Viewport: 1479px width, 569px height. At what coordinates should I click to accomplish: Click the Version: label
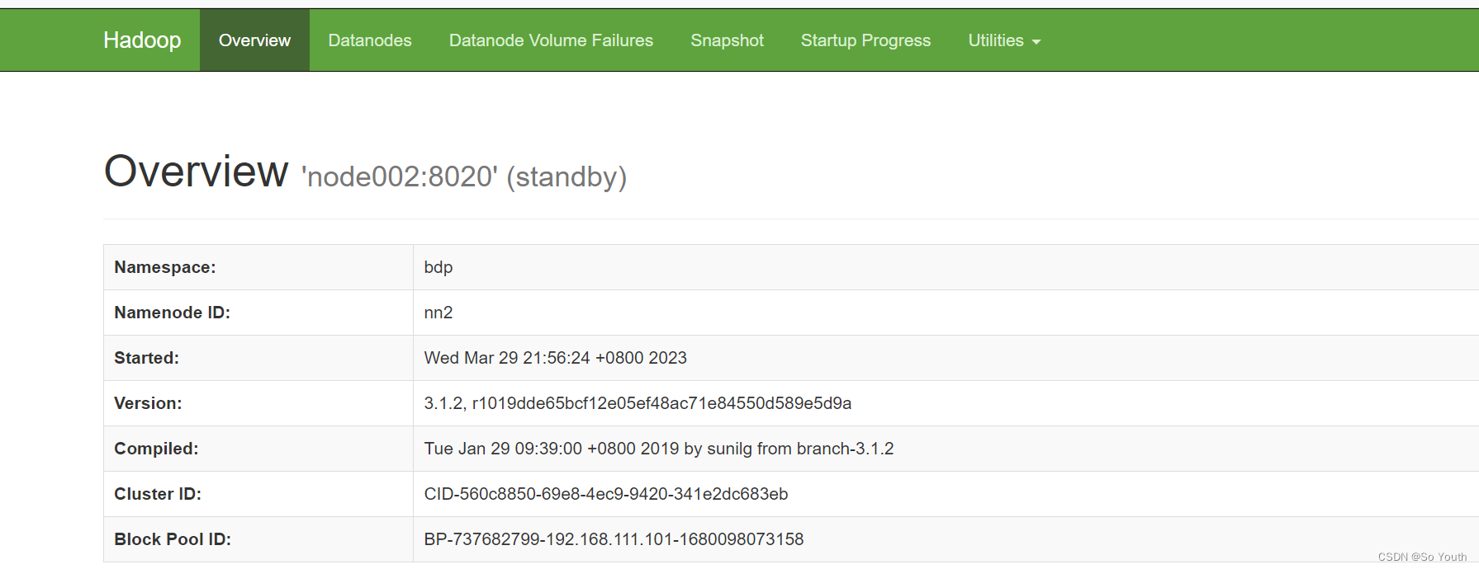[148, 403]
